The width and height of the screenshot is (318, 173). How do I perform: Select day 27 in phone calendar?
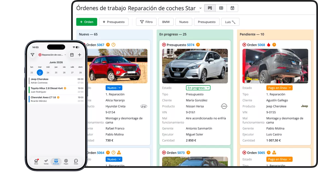[x=72, y=73]
